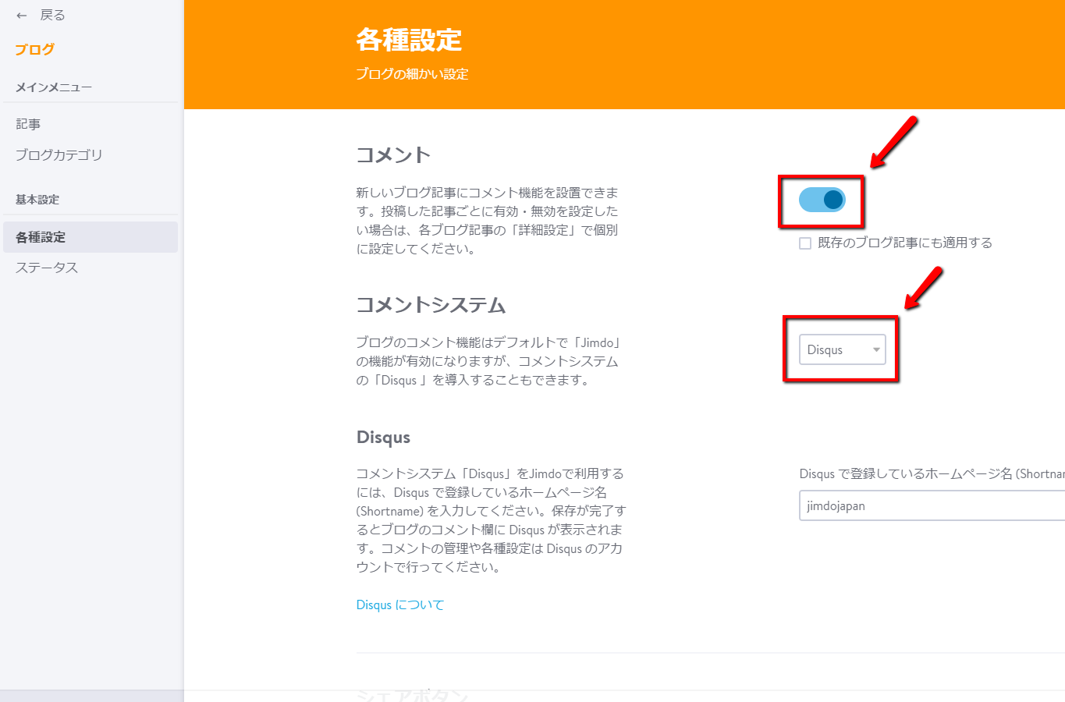Open the dropdown arrow in the Disqus selector
Screen dimensions: 1065x702
click(877, 349)
